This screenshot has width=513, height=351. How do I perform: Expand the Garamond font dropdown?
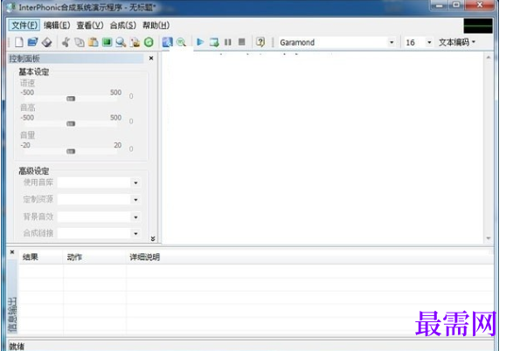click(392, 43)
